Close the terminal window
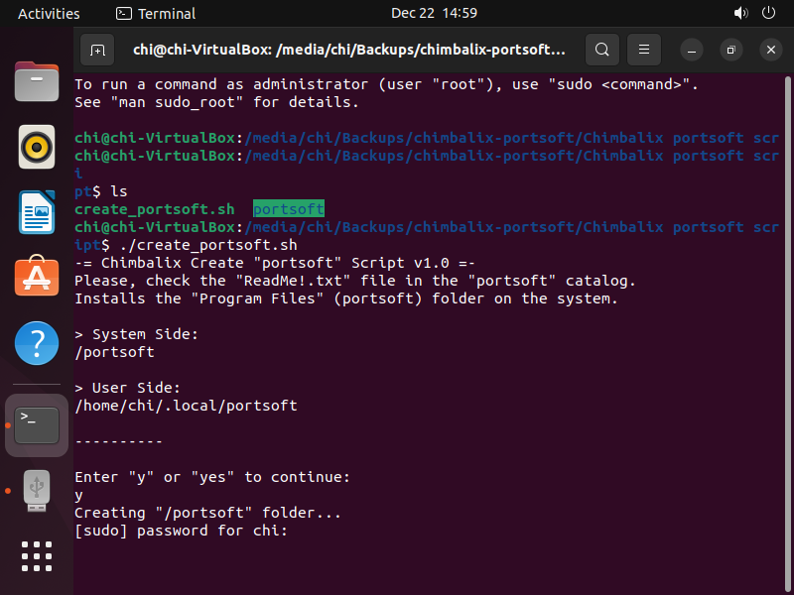 [x=771, y=50]
